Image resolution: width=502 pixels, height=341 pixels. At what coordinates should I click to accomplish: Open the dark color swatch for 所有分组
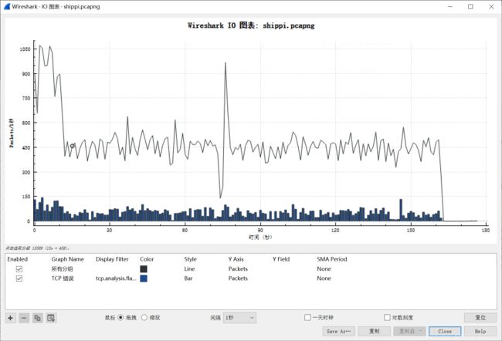coord(144,269)
